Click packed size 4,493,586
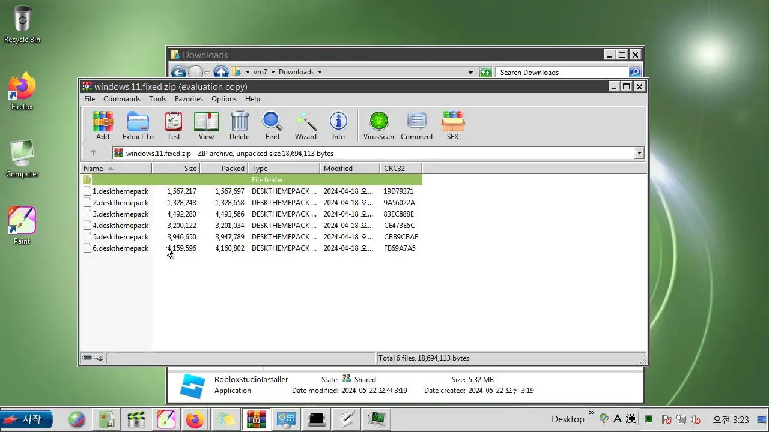The image size is (769, 432). tap(229, 214)
